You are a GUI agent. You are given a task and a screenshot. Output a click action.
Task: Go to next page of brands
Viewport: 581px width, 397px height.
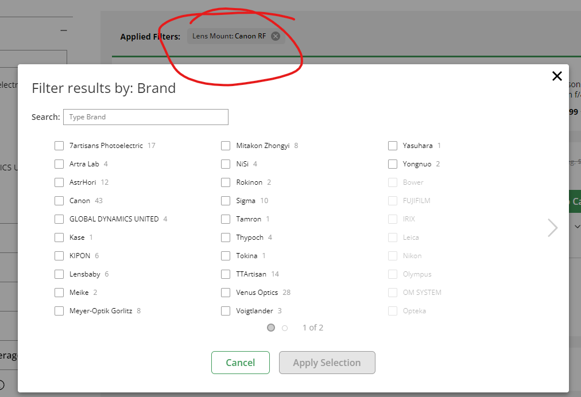pos(552,227)
